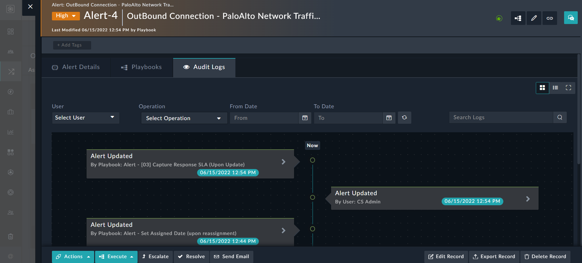Image resolution: width=582 pixels, height=263 pixels.
Task: Click the Escalate button
Action: coord(155,257)
